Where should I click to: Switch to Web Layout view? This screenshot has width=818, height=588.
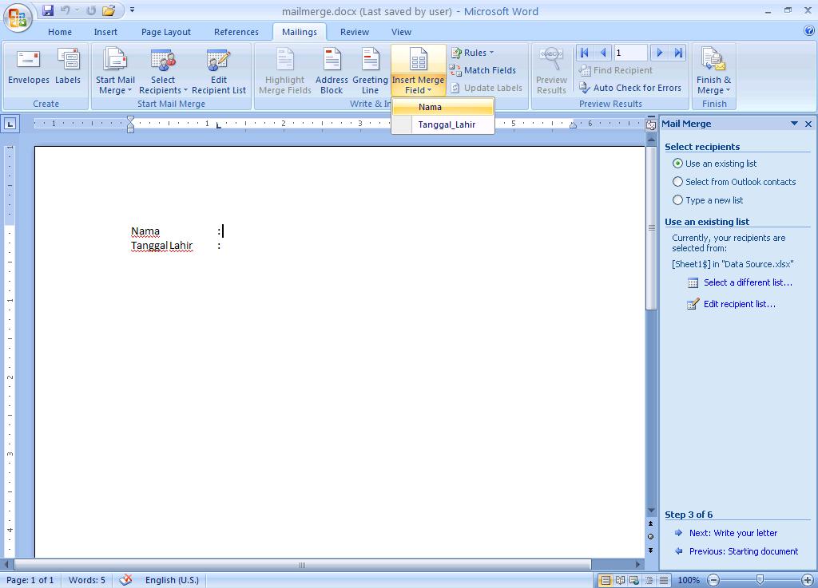coord(634,580)
